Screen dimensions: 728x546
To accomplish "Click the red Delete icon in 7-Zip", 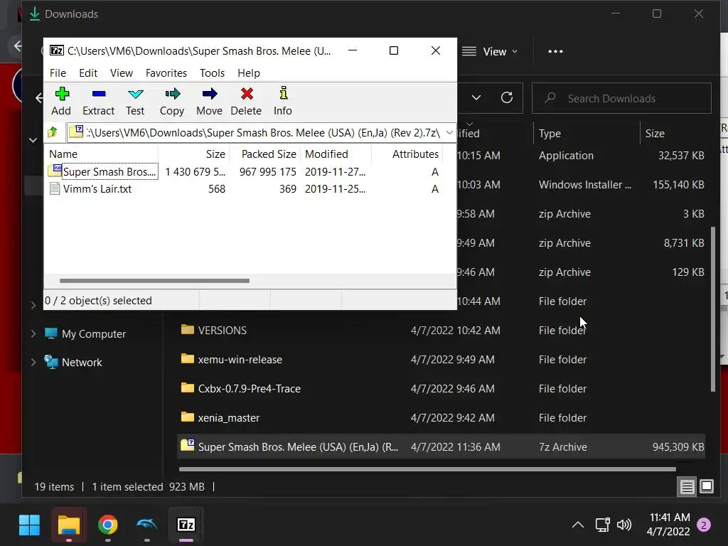I will [247, 101].
